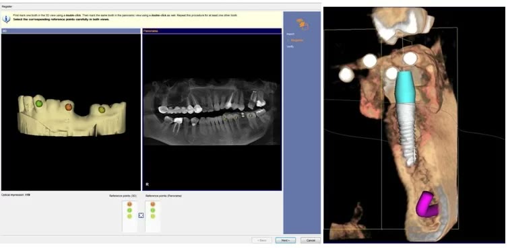508x249 pixels.
Task: Click the 3D view panel header
Action: (71, 31)
